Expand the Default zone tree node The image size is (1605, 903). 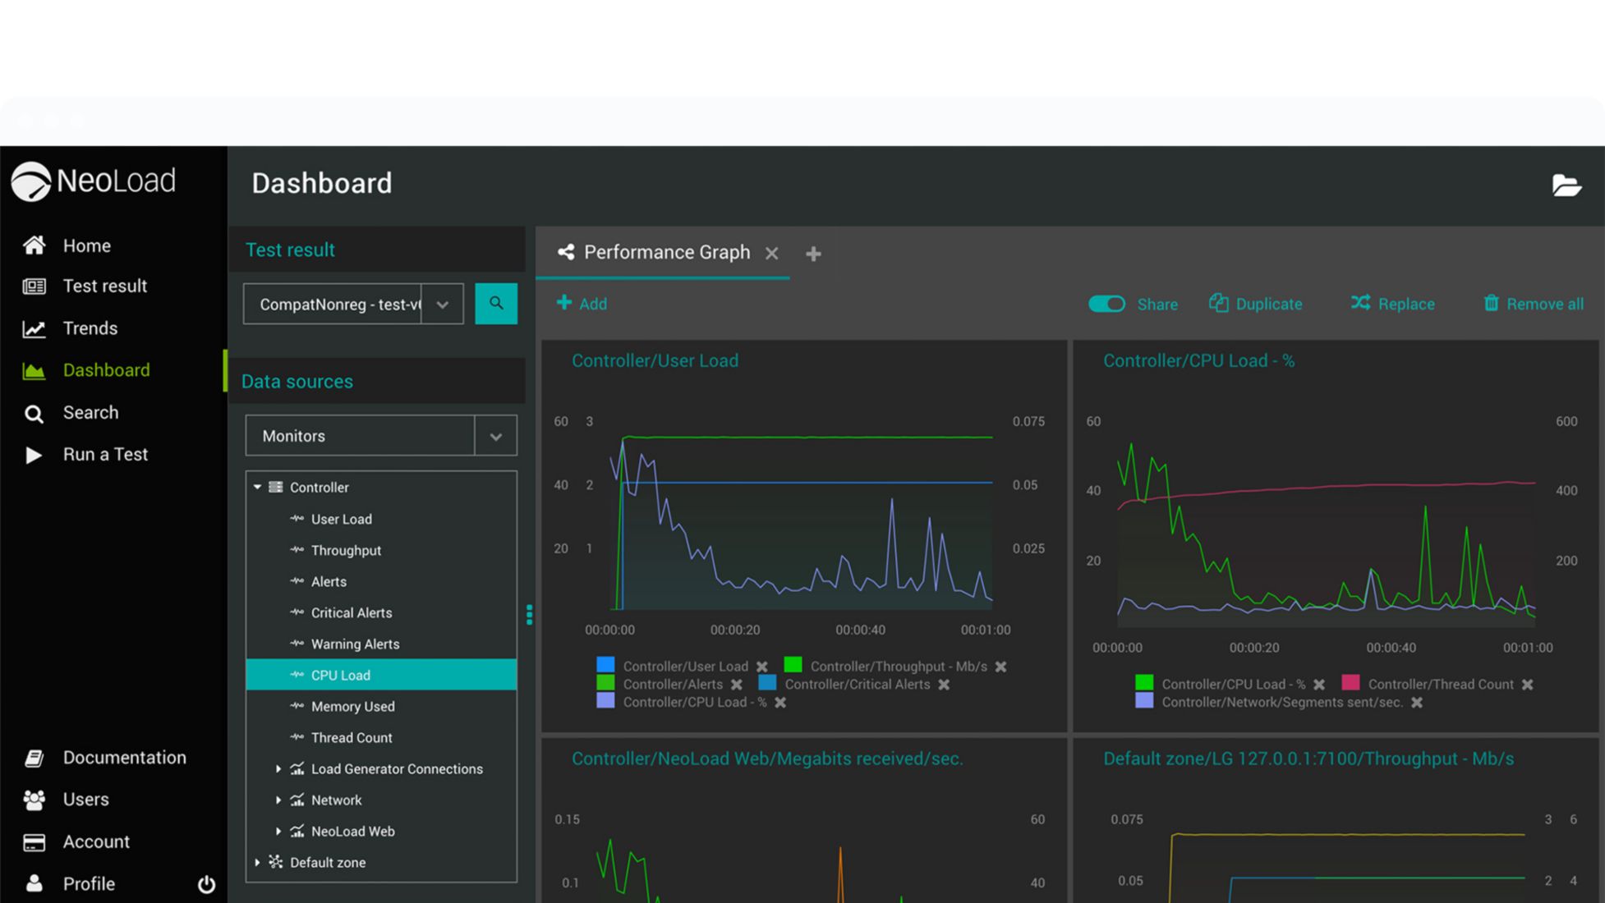[x=257, y=862]
